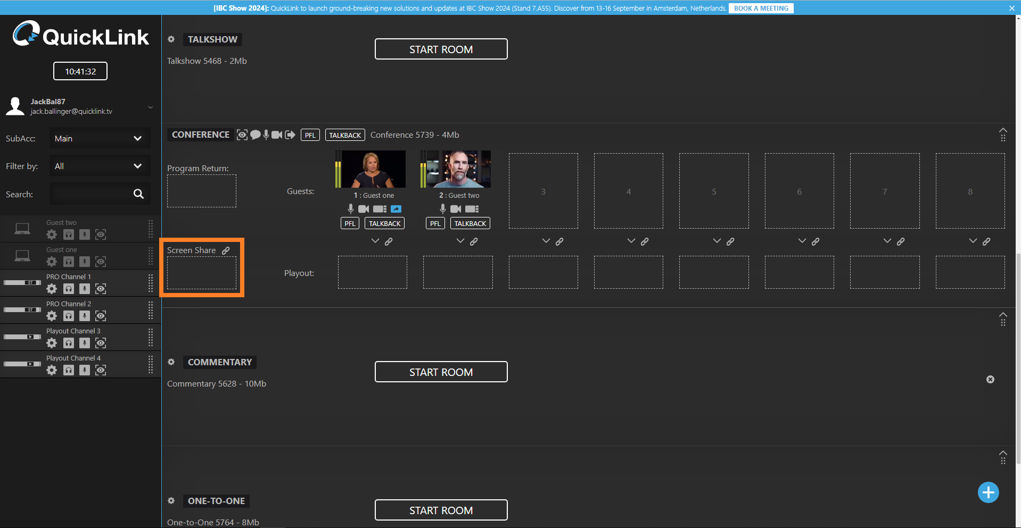Copy the Screen Share link icon

click(x=226, y=250)
